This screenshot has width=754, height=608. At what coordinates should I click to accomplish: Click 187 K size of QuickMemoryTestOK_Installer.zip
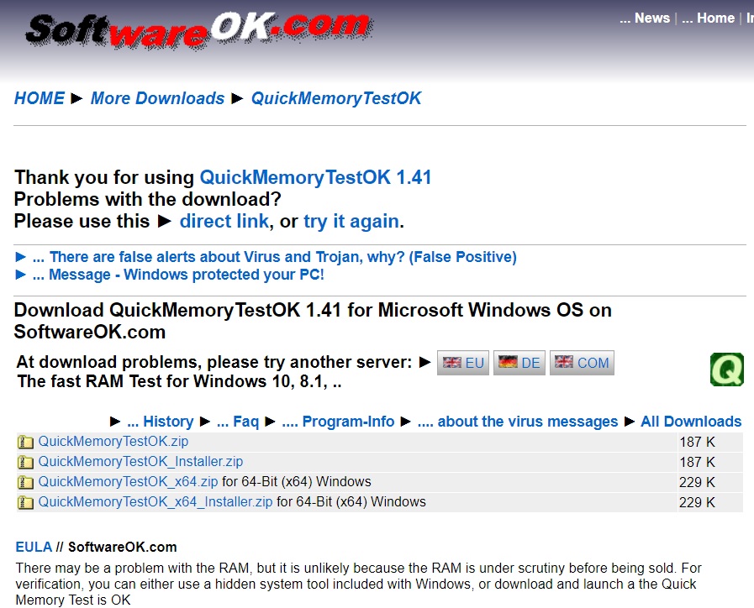pos(697,462)
